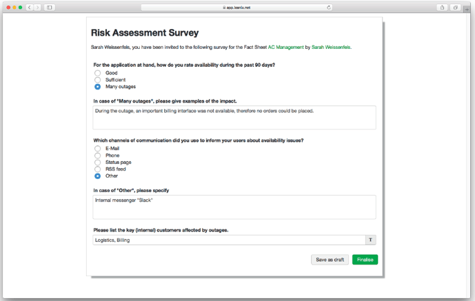Open the AC Management fact sheet link
Screen dimensions: 475x301
(x=285, y=48)
